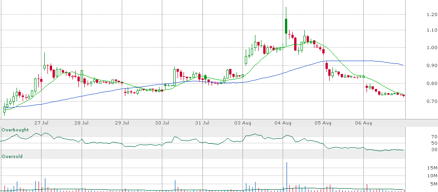
Task: Click the 1.00 price axis value
Action: click(432, 48)
